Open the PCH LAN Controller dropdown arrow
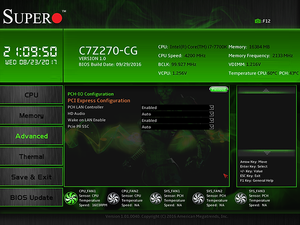This screenshot has height=225, width=300. pos(212,107)
